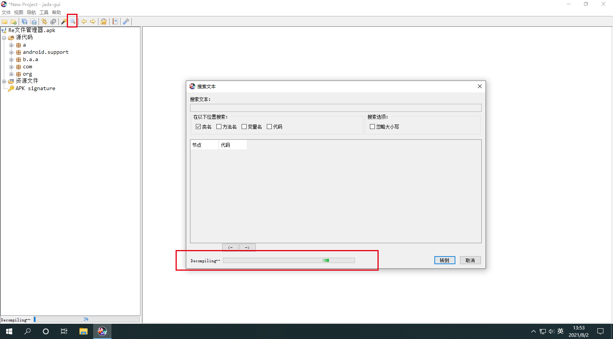Show hidden tray icons chevron
This screenshot has height=339, width=613.
click(x=533, y=331)
